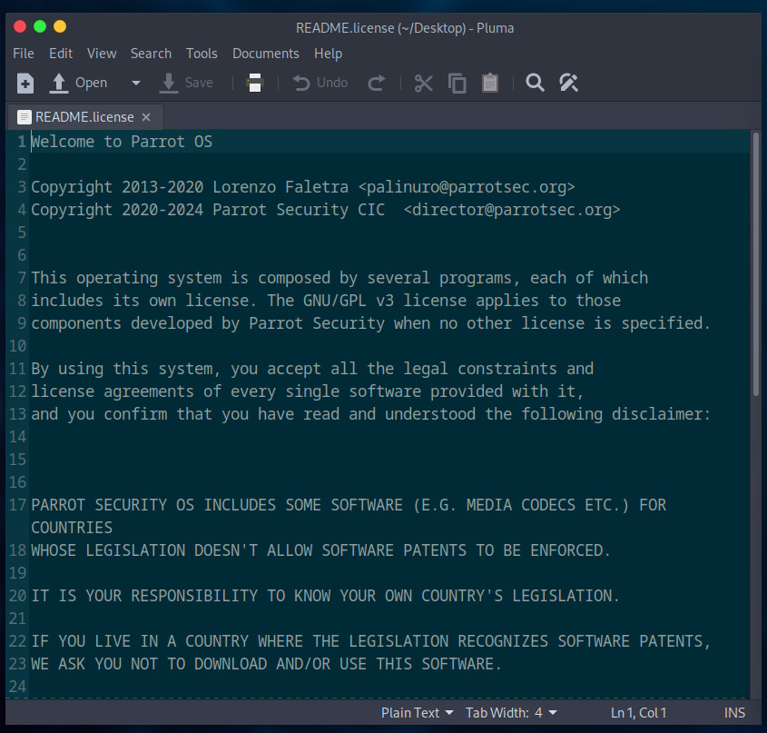Click the window title 'README.license (~/Desktop) - Pluma'

click(x=405, y=28)
